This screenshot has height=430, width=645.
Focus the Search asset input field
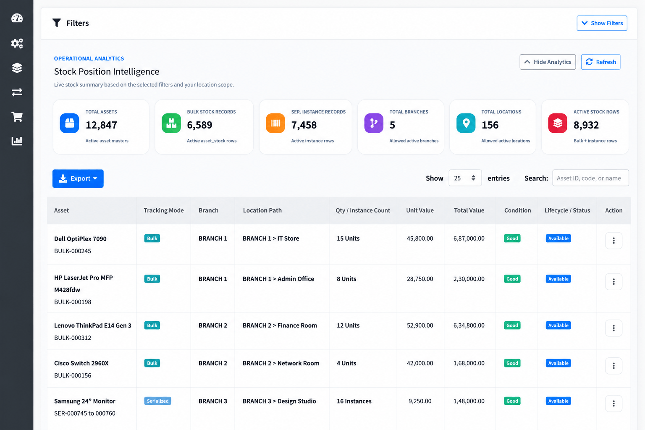click(x=590, y=178)
